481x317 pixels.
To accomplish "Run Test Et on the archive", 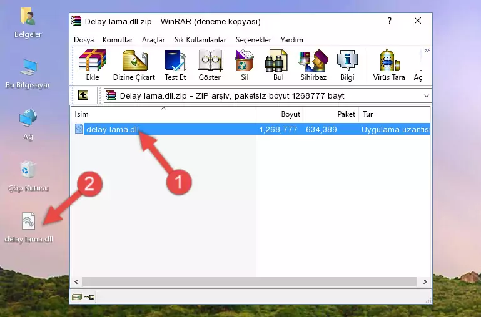I will click(175, 65).
